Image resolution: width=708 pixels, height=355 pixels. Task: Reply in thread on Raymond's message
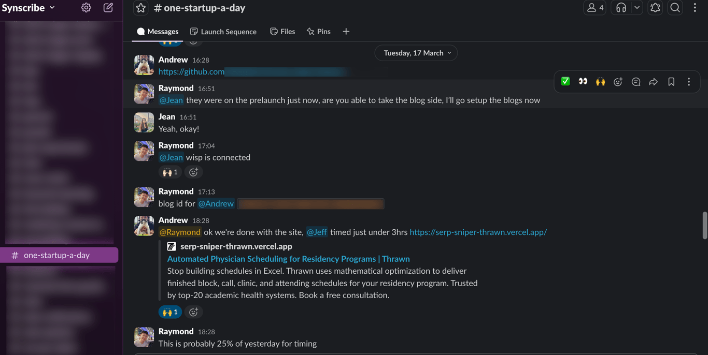click(636, 82)
